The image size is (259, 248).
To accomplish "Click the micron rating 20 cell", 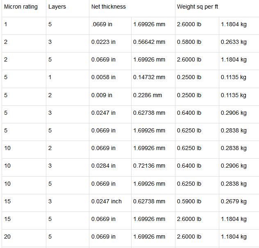I will tap(7, 237).
